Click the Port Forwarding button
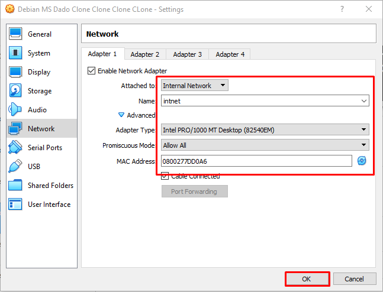 pos(194,192)
